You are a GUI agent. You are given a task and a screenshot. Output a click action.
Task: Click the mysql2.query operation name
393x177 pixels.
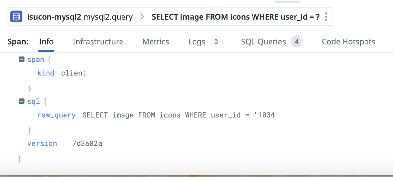click(x=108, y=17)
